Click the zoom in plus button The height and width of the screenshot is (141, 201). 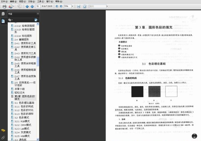pyautogui.click(x=61, y=6)
